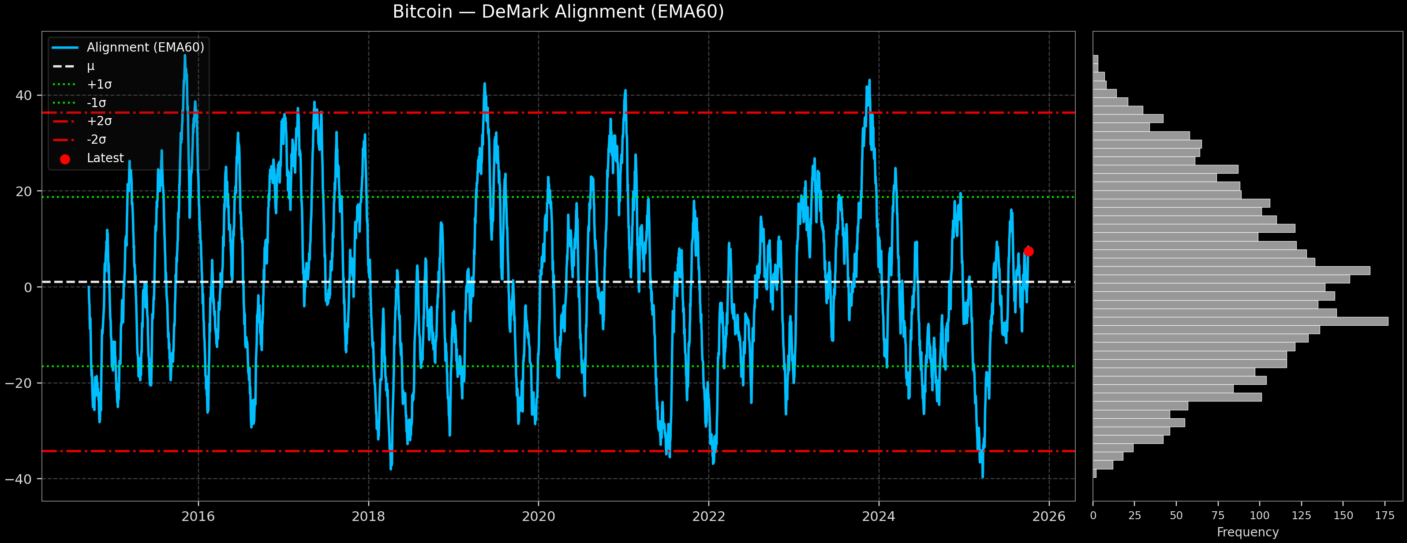Click the Latest legend text label
This screenshot has width=1407, height=543.
(105, 158)
